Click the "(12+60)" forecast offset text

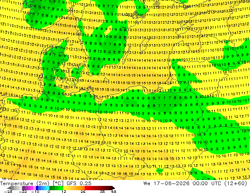tap(235, 184)
